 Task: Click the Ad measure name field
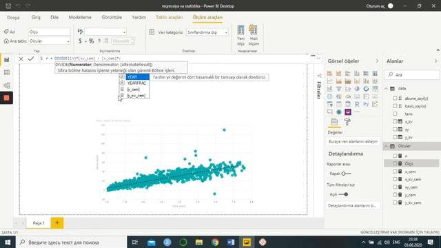tap(49, 32)
